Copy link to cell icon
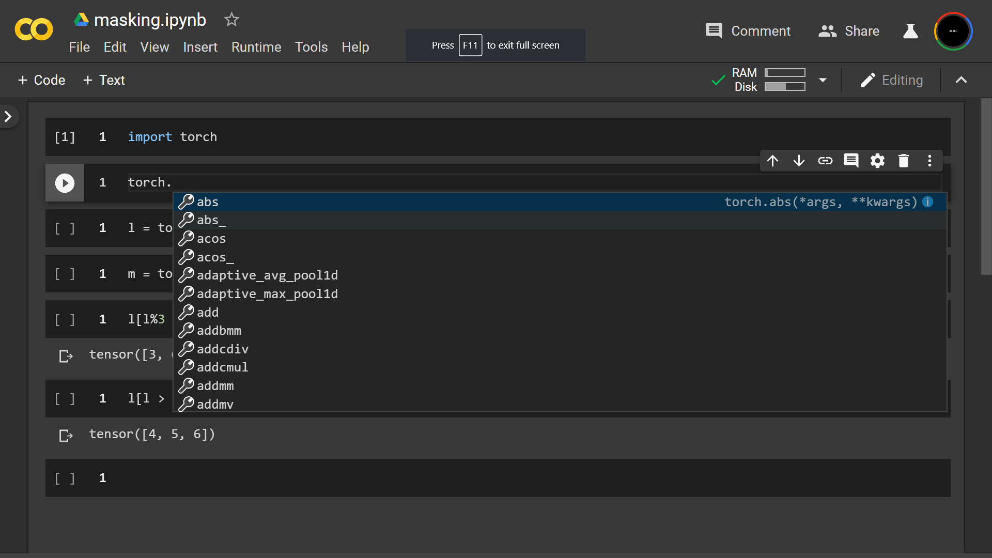The height and width of the screenshot is (558, 992). click(825, 161)
